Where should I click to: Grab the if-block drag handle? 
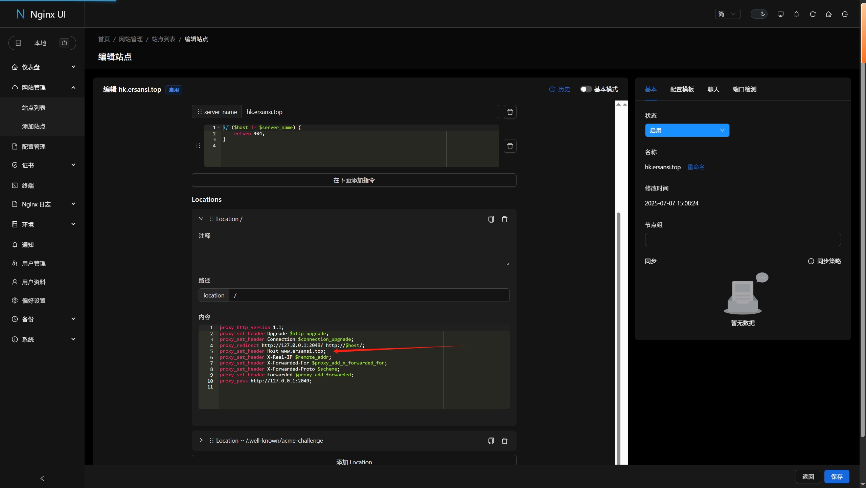198,146
